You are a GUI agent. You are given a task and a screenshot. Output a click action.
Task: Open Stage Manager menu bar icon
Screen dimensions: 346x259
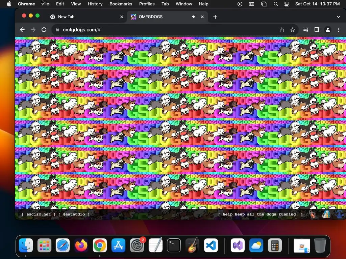point(264,4)
